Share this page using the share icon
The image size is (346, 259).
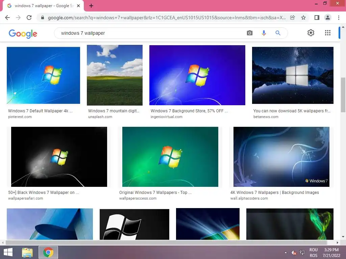(x=293, y=18)
